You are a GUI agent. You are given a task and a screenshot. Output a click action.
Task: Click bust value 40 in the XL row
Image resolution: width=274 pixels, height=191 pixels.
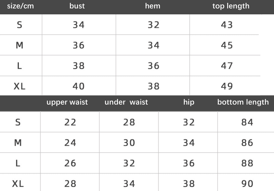(x=79, y=86)
